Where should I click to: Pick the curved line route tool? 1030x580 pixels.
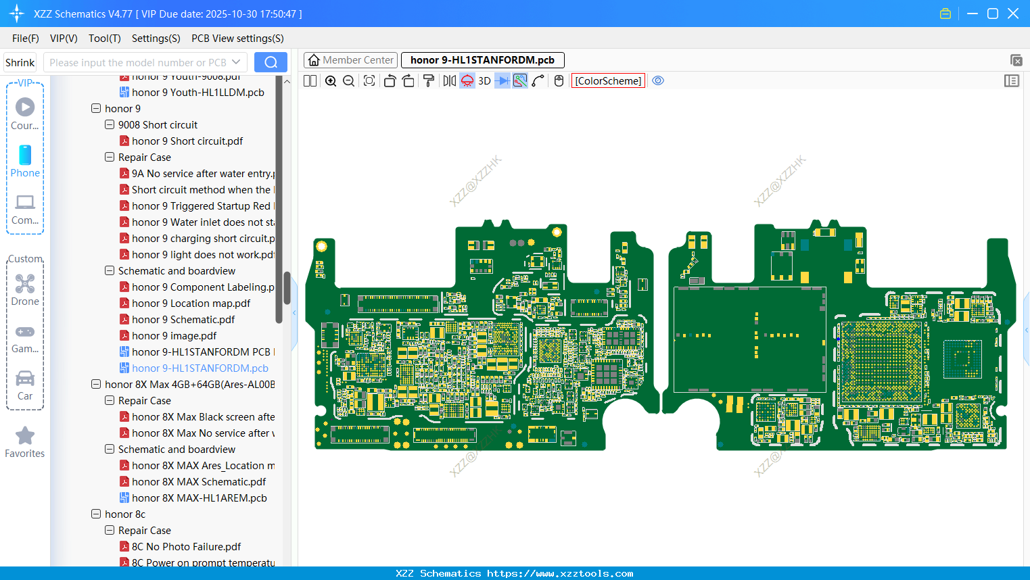pyautogui.click(x=538, y=81)
